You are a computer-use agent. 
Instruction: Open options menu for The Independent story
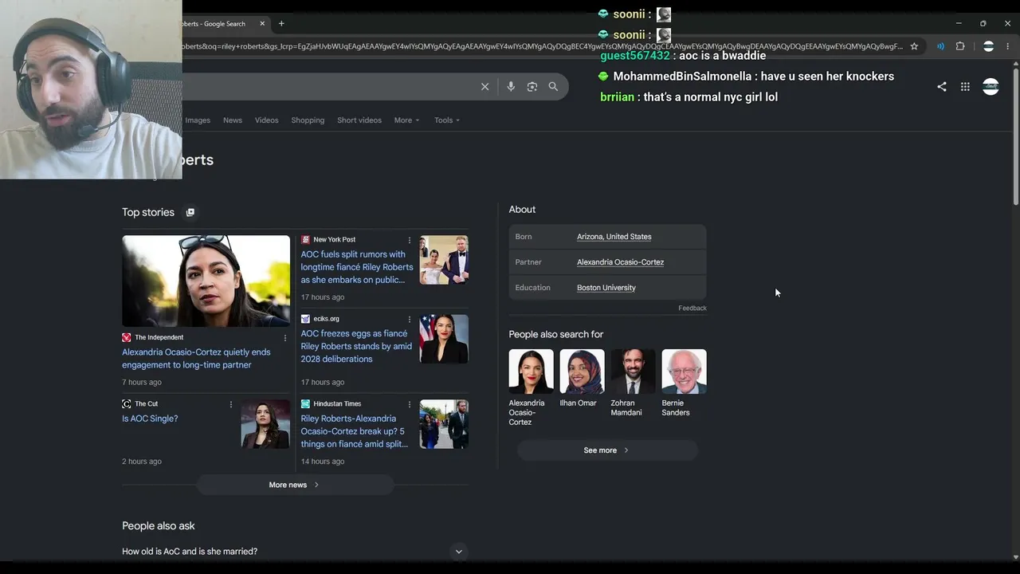tap(284, 338)
